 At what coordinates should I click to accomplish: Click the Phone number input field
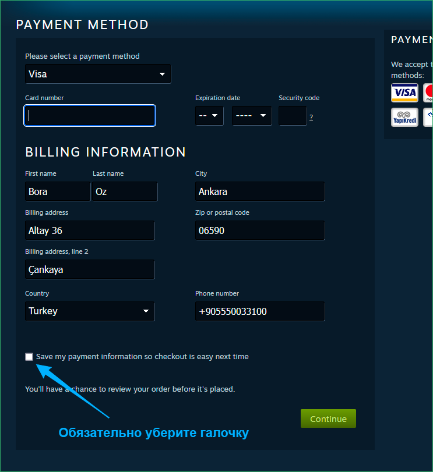pyautogui.click(x=260, y=311)
